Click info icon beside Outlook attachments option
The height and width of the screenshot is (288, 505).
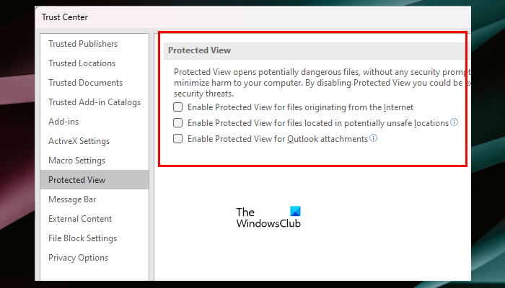[x=374, y=138]
